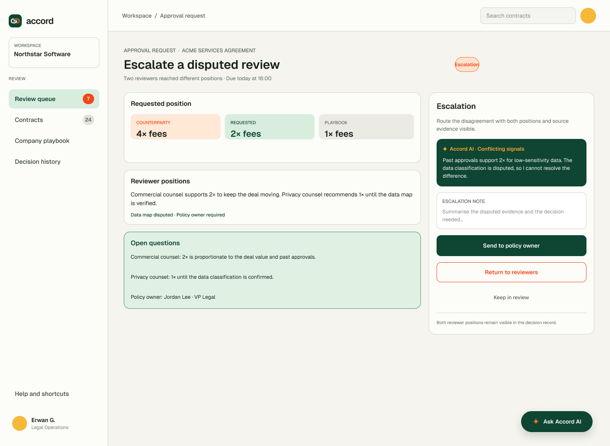Click the accord logo icon
This screenshot has width=610, height=446.
click(15, 21)
